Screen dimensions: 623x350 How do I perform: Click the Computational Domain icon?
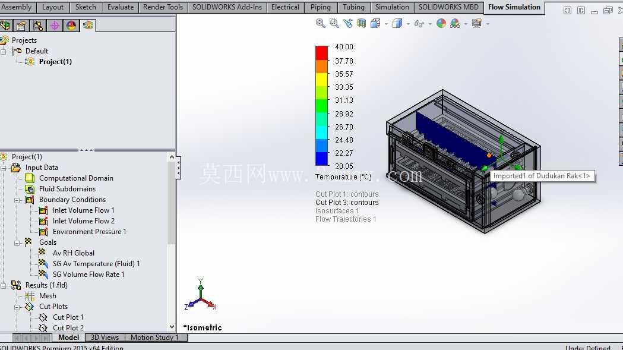[30, 178]
